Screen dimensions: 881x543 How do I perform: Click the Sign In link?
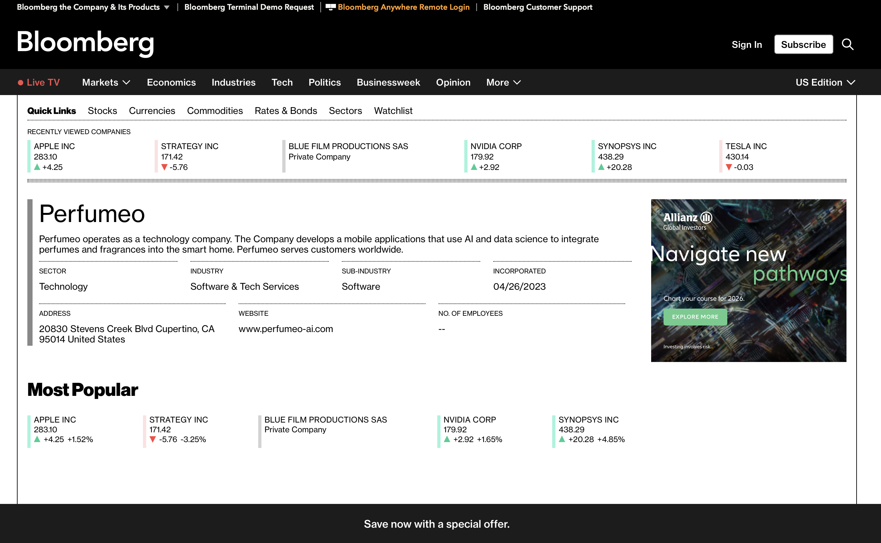point(747,44)
